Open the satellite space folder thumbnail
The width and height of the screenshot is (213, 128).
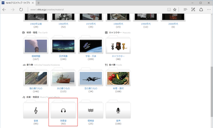91,46
